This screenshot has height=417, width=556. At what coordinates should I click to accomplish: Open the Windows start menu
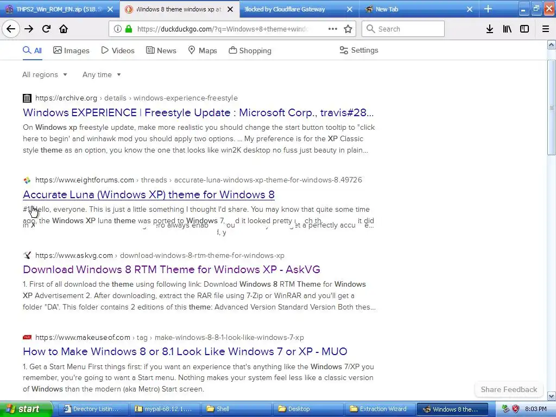tap(26, 409)
